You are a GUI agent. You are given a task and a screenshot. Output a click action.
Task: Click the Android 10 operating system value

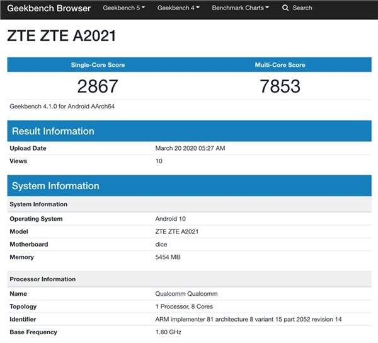(170, 219)
